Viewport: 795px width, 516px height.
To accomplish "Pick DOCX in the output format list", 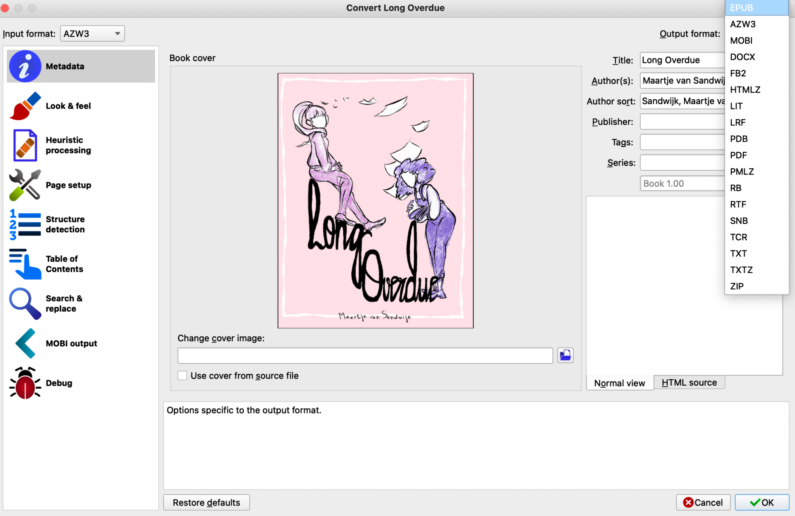I will click(742, 57).
